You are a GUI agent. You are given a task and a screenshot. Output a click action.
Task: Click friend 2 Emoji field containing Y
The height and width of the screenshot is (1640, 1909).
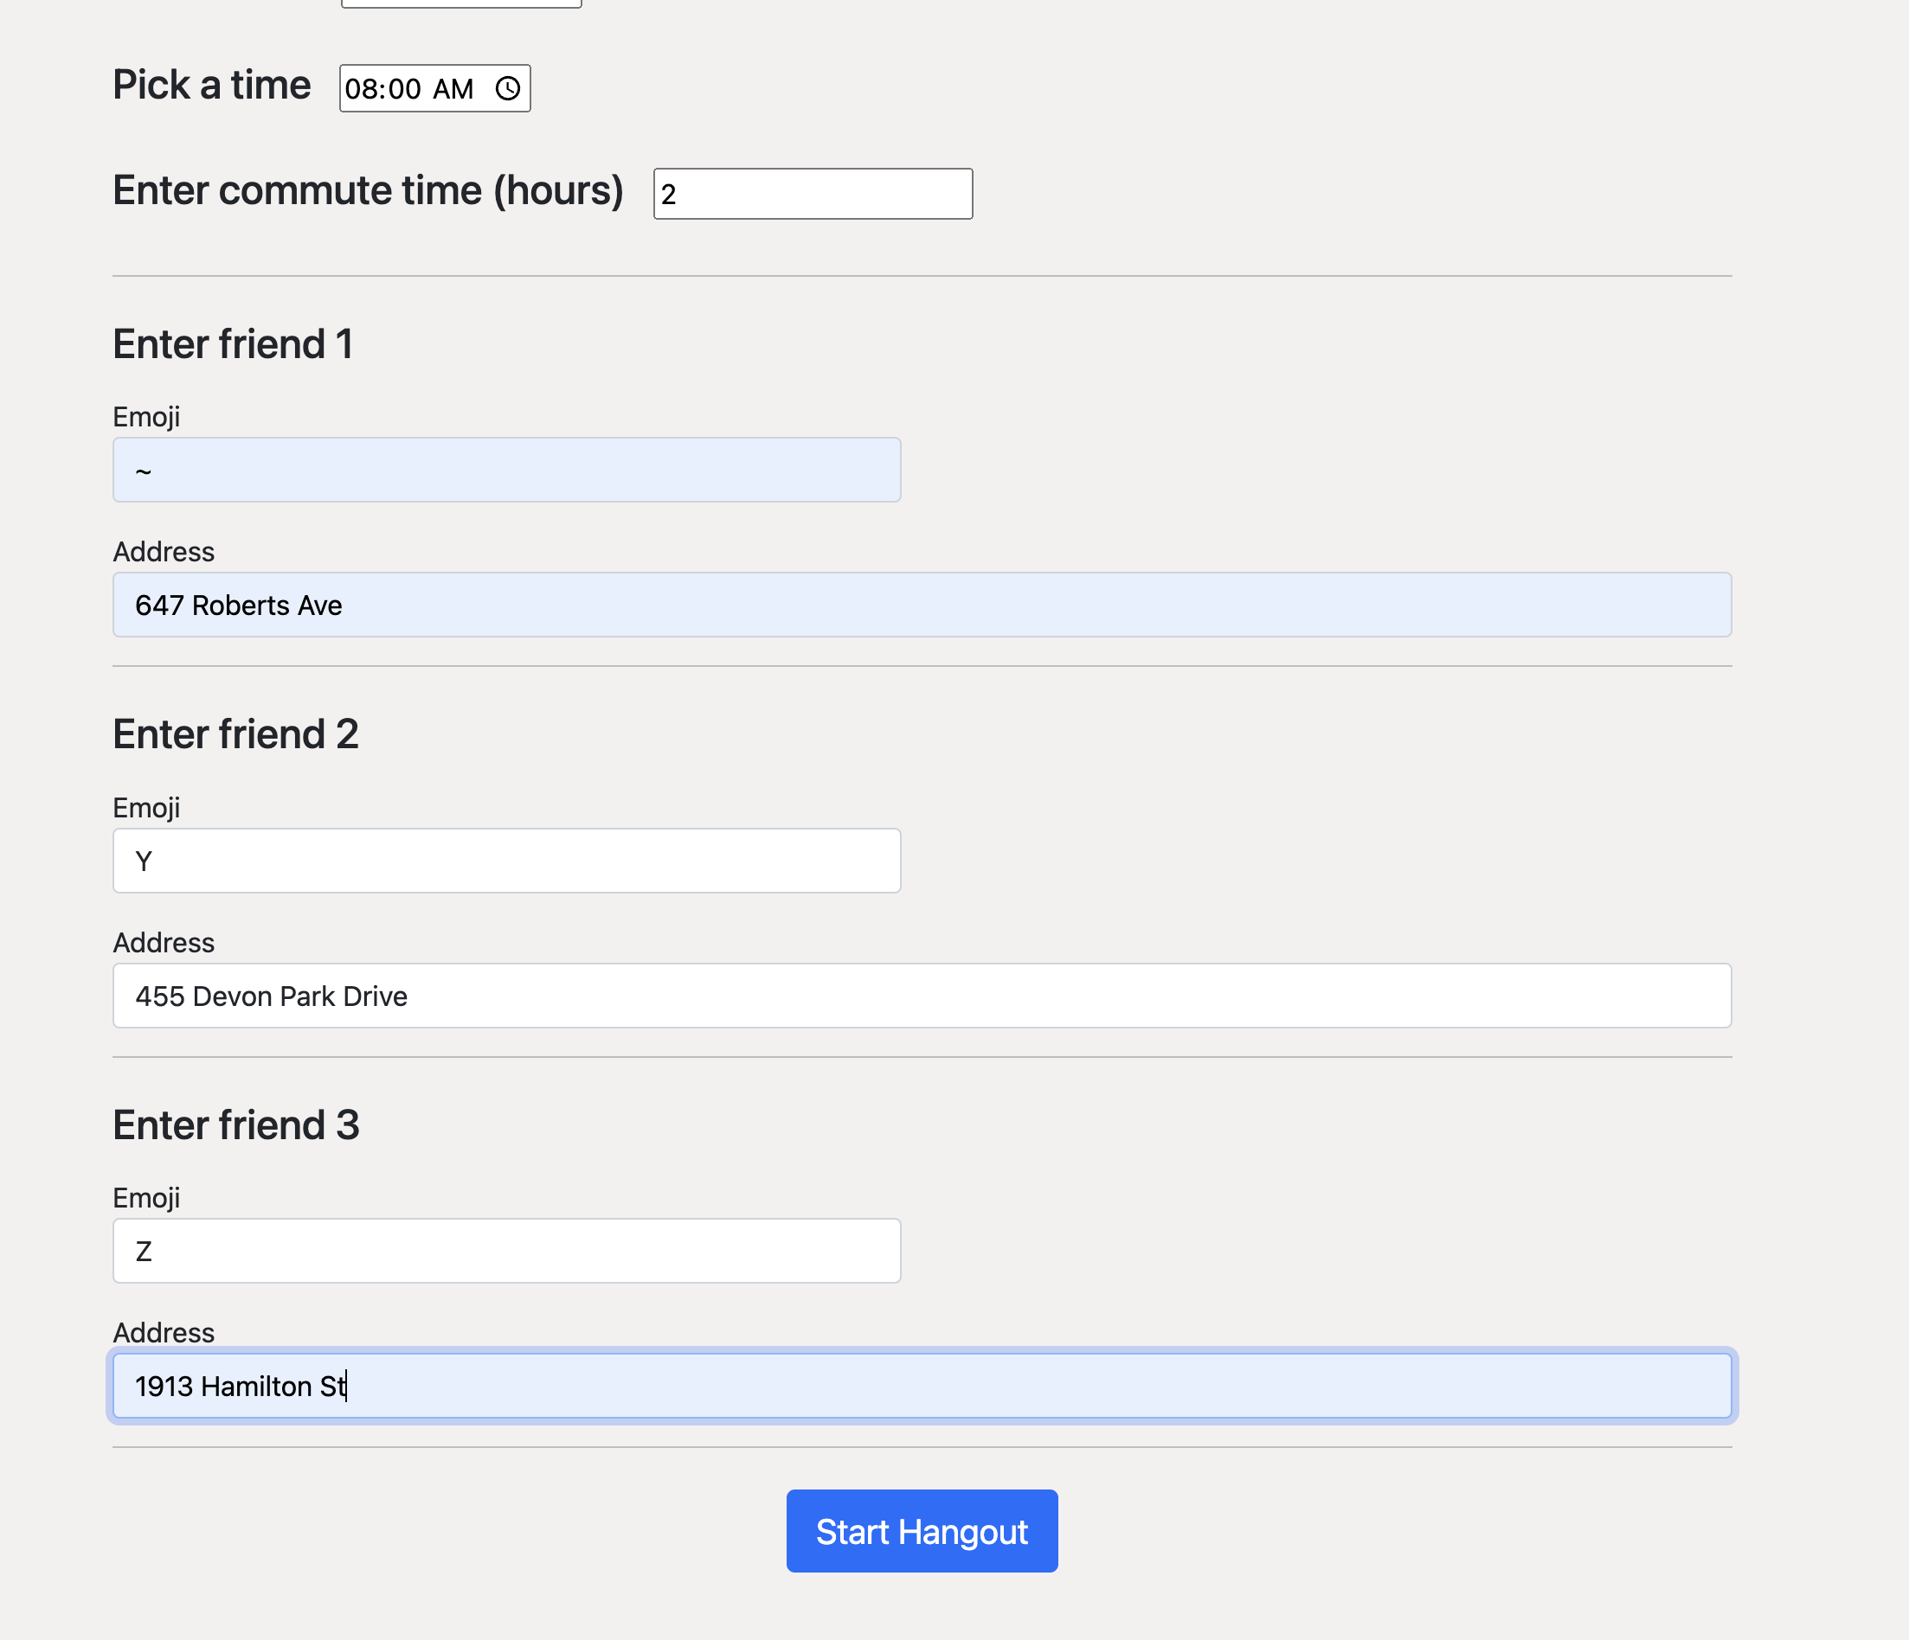point(506,860)
